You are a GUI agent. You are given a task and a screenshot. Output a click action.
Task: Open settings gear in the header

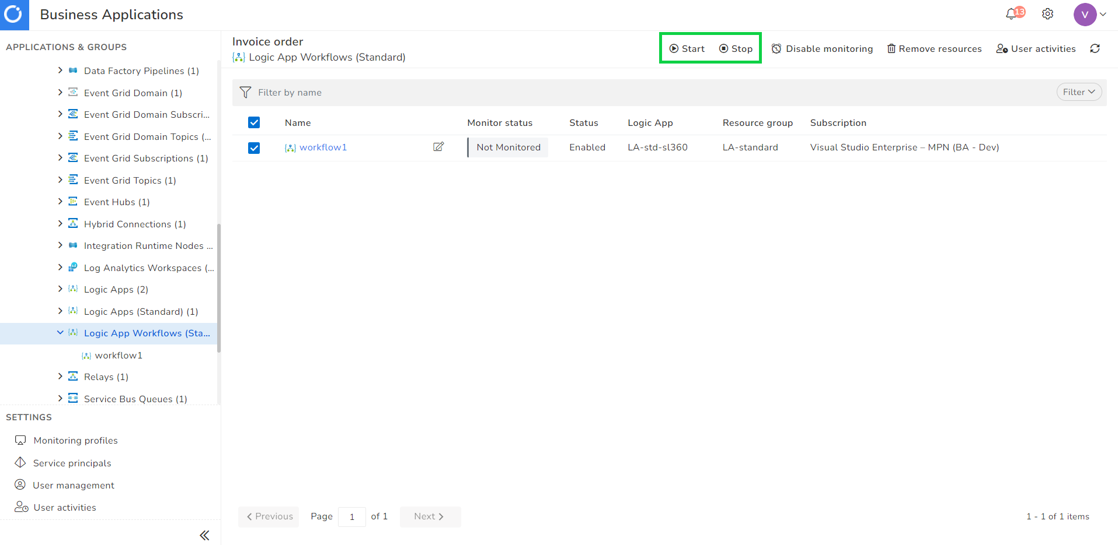[1048, 14]
